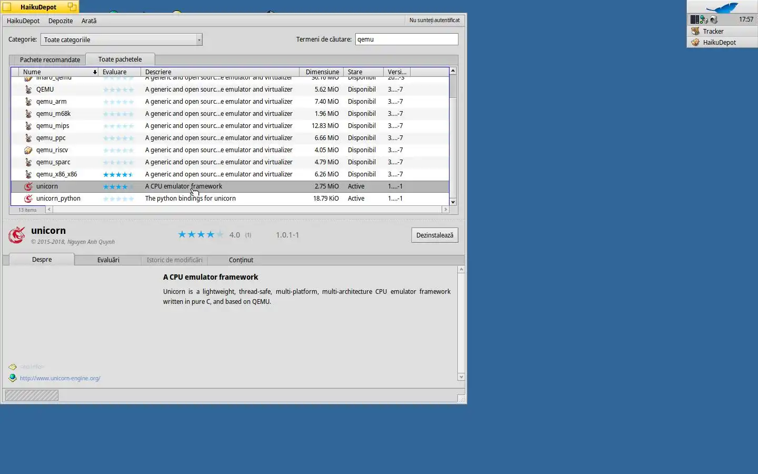This screenshot has width=758, height=474.
Task: Click the Tracker icon in the Deskbar
Action: [695, 31]
